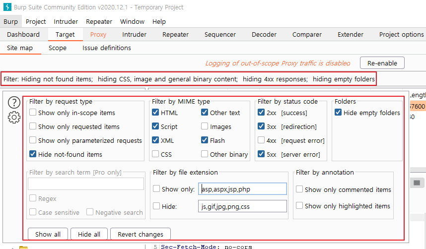This screenshot has height=249, width=426.
Task: Enable the CSS MIME type filter
Action: click(155, 154)
